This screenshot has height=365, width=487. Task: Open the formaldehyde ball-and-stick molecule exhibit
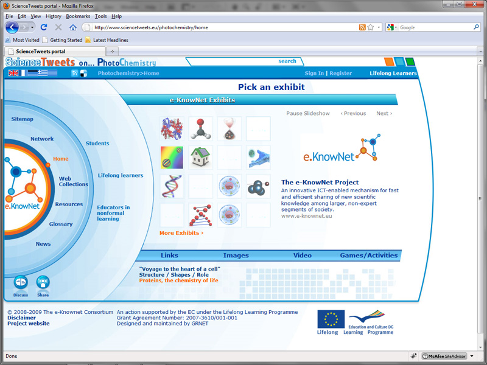coord(201,129)
